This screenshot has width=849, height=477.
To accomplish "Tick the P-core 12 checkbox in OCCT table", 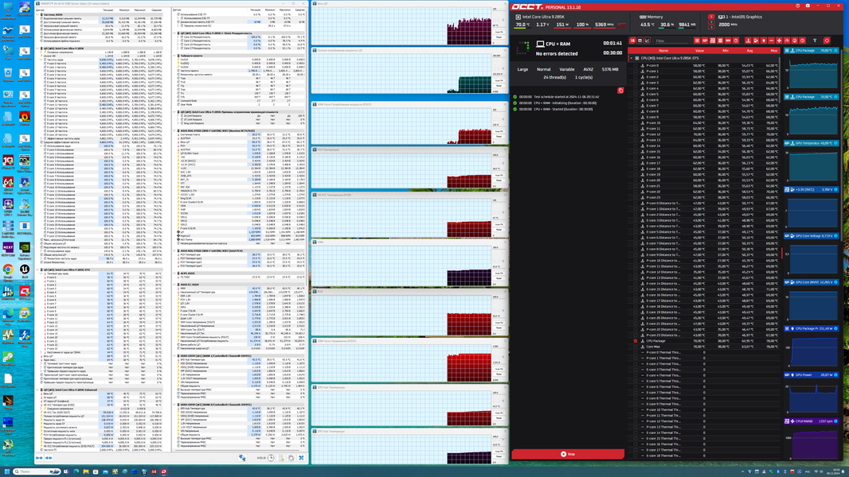I will [635, 134].
